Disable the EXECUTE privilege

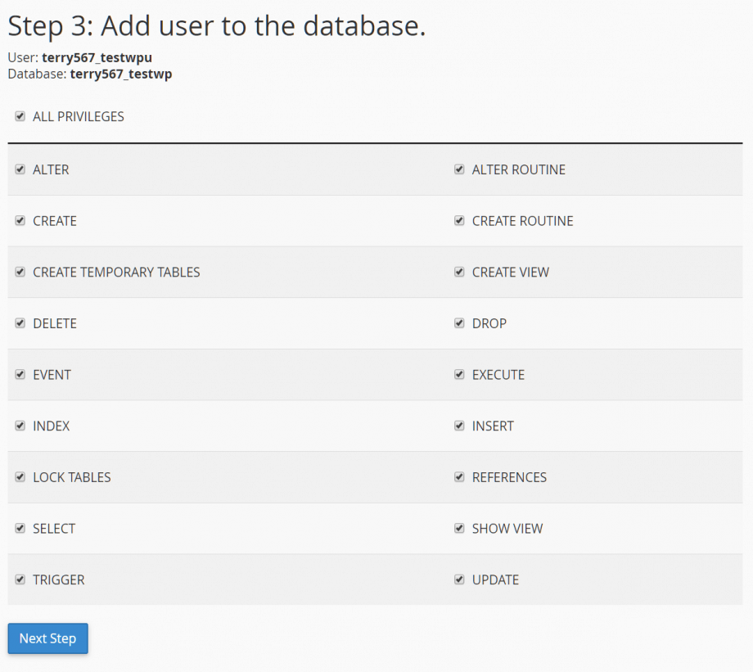pos(459,374)
